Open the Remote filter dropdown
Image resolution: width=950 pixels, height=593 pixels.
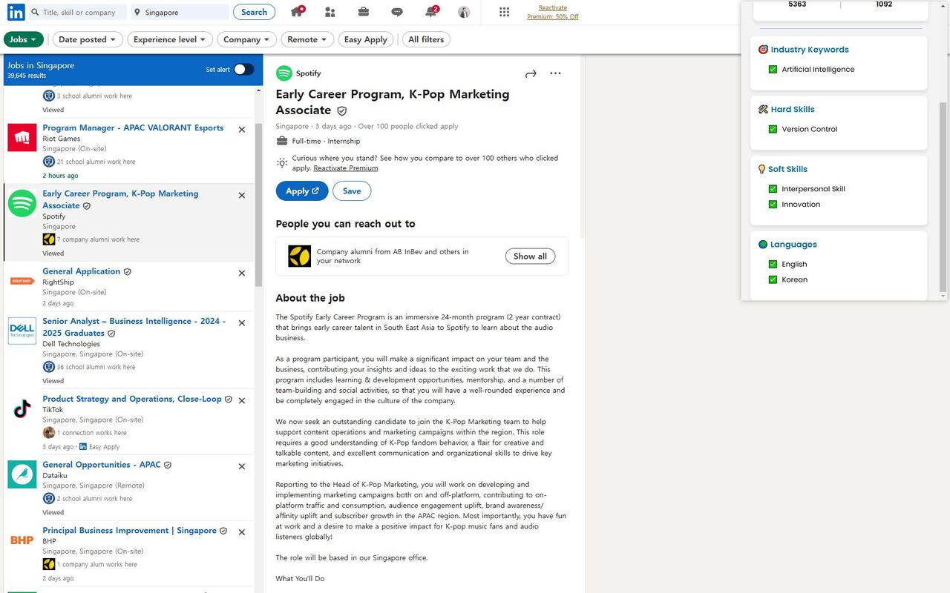coord(307,39)
